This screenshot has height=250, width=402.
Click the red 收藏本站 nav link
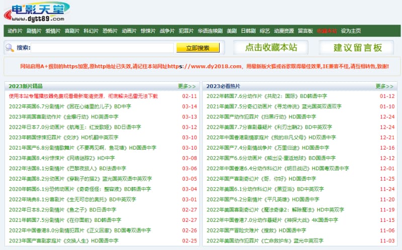[327, 31]
